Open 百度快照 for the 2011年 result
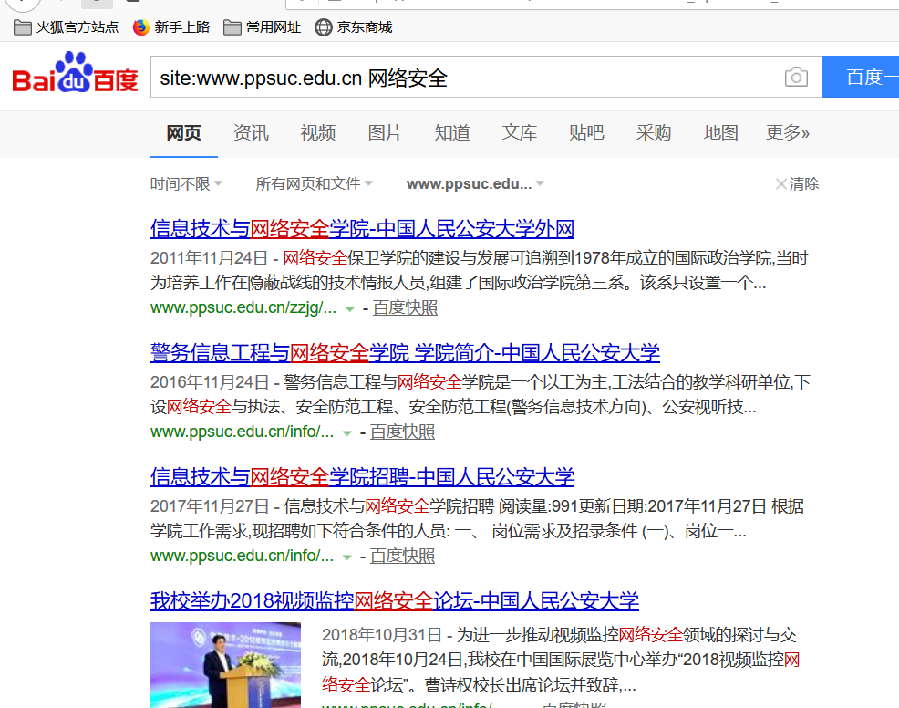The height and width of the screenshot is (708, 899). (406, 308)
